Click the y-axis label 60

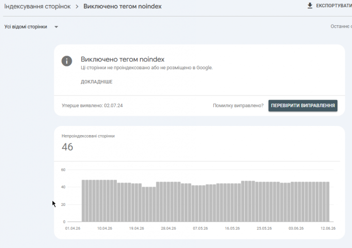pos(63,170)
